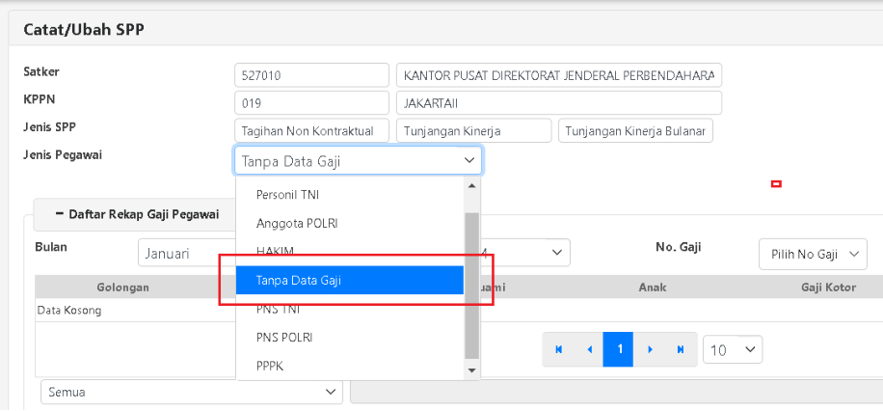Viewport: 883px width, 411px height.
Task: Select Personil TNI option
Action: coord(287,195)
